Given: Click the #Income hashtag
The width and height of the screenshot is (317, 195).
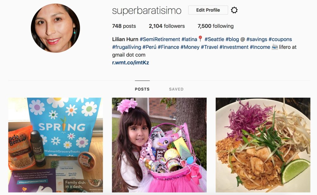Looking at the screenshot, I should 260,47.
